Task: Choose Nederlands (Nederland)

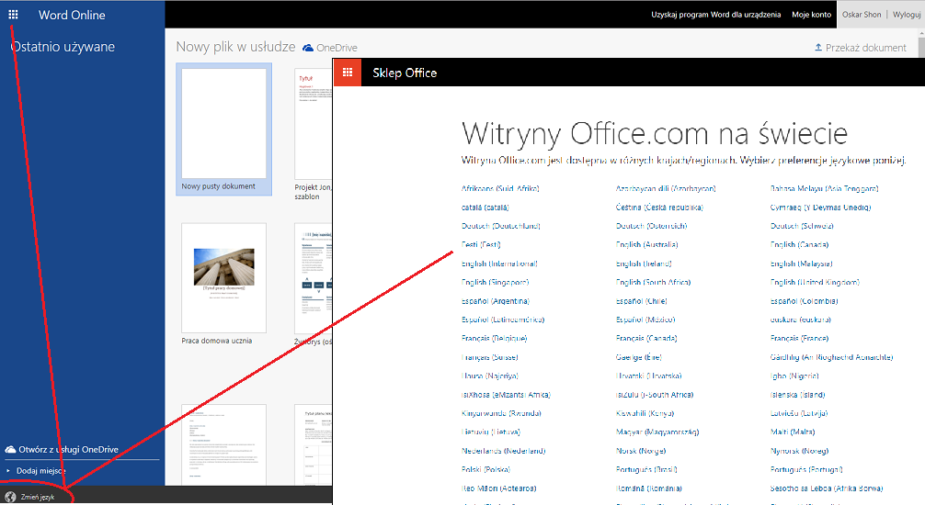Action: (x=504, y=452)
